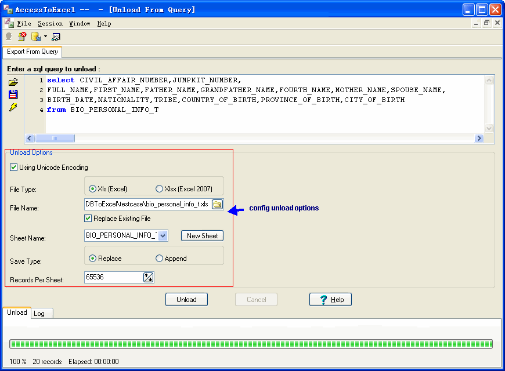This screenshot has width=505, height=371.
Task: Click the open SQL file icon
Action: click(x=13, y=82)
